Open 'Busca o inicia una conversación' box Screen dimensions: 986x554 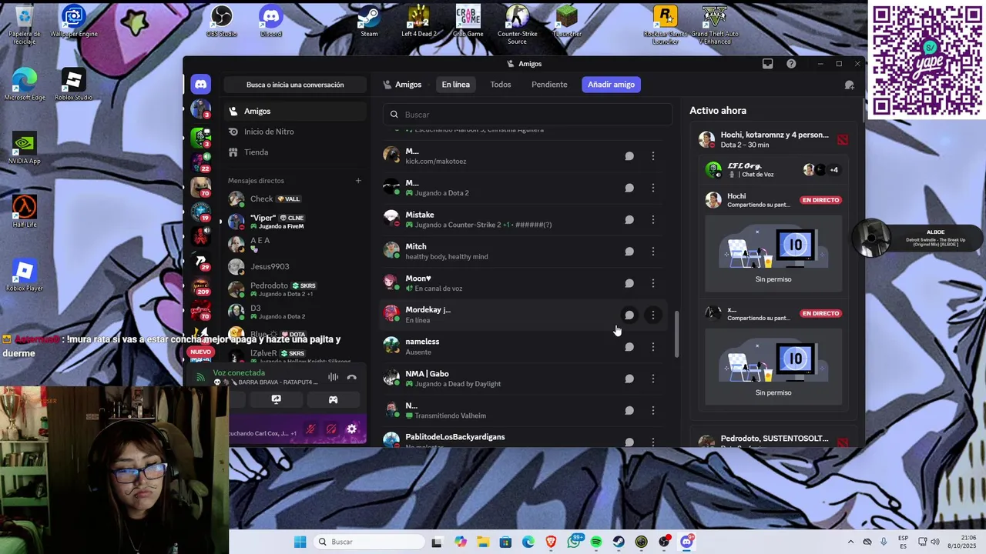click(295, 85)
